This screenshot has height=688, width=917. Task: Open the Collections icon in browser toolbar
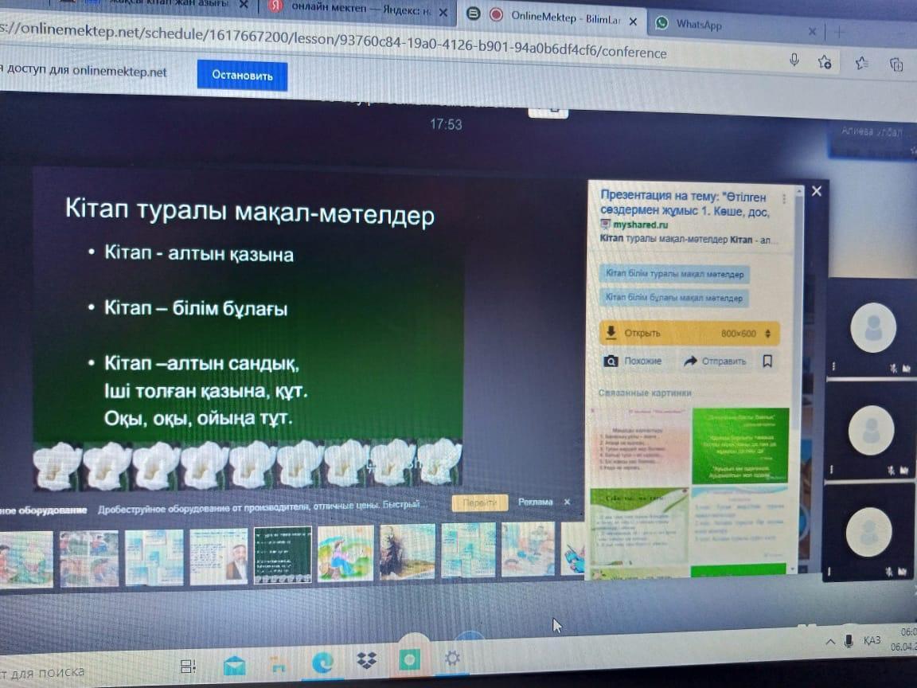[x=896, y=64]
